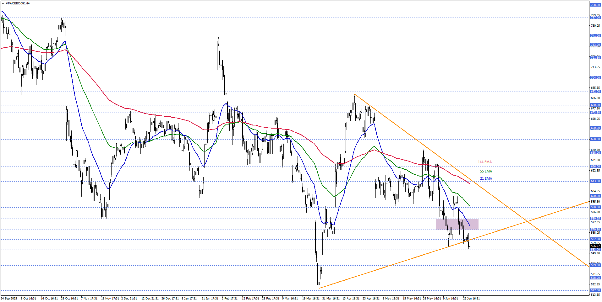602x302 pixels.
Task: Click the 22 Jun 16:31 time label
Action: click(x=471, y=299)
